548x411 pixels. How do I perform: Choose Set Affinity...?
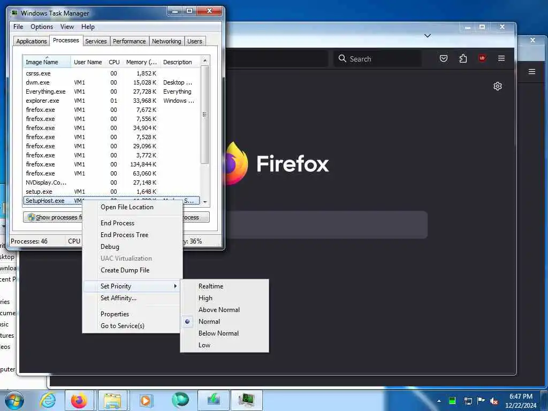pyautogui.click(x=132, y=298)
